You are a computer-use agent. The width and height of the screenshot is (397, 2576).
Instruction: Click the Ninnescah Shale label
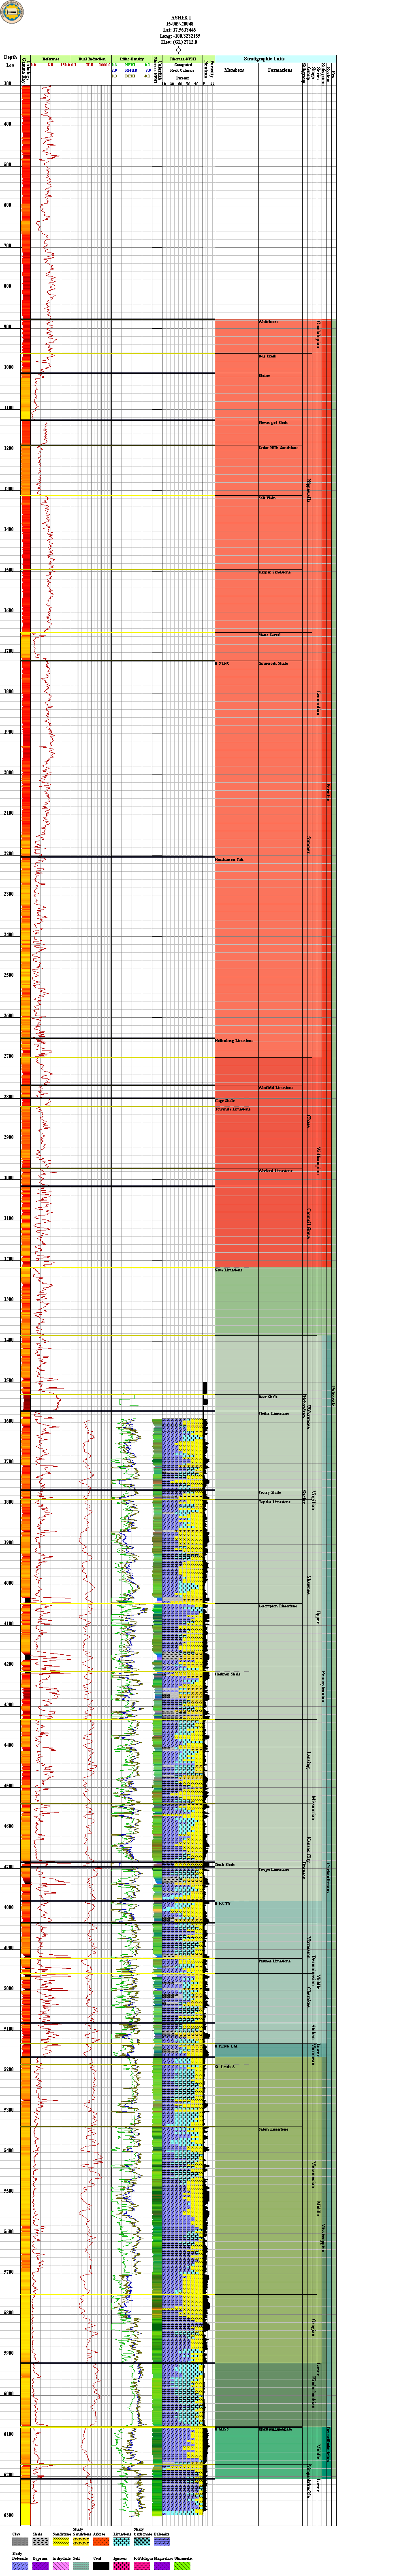[x=273, y=663]
